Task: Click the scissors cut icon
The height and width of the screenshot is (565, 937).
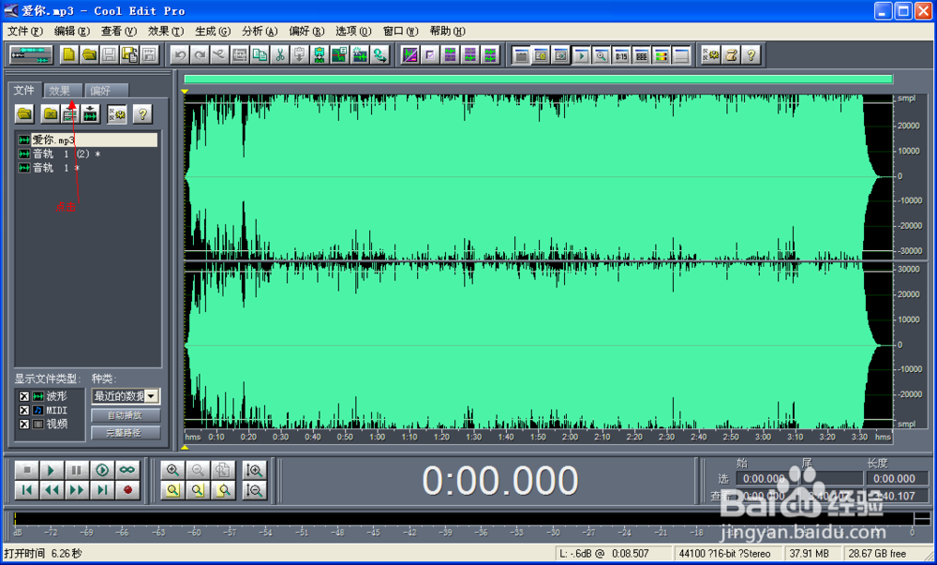Action: (279, 55)
